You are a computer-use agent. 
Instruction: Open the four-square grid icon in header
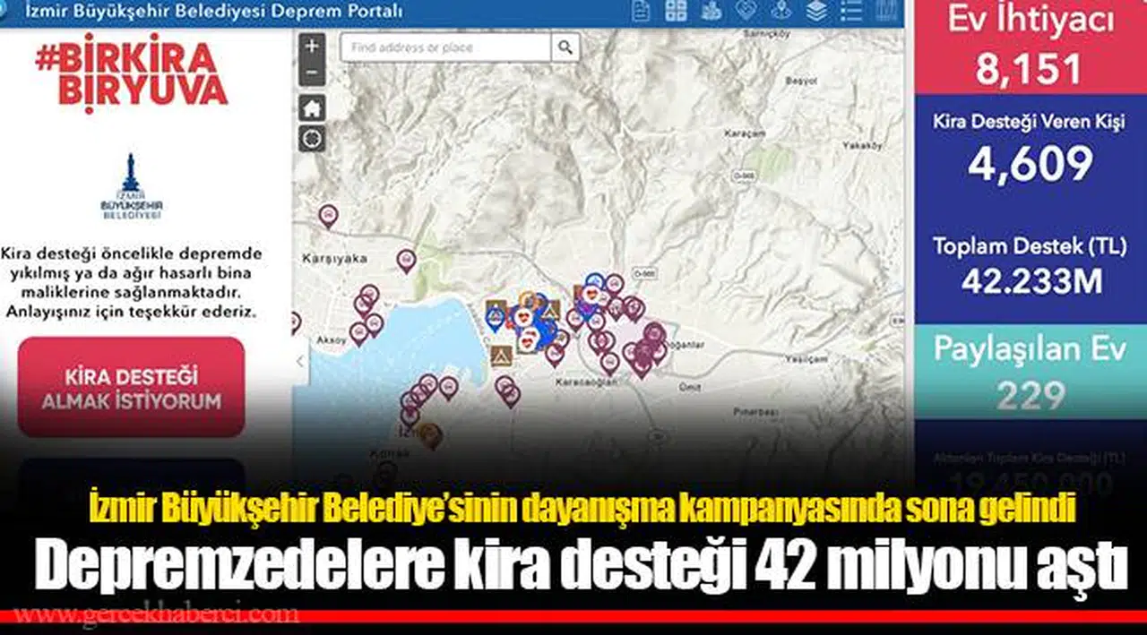[x=676, y=11]
